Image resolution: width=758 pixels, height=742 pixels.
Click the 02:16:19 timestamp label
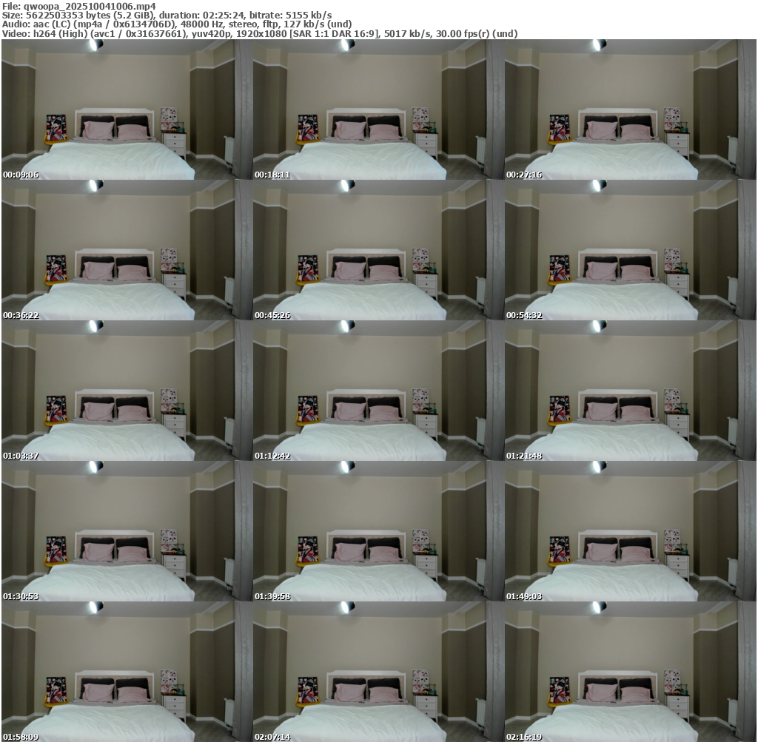pos(524,737)
